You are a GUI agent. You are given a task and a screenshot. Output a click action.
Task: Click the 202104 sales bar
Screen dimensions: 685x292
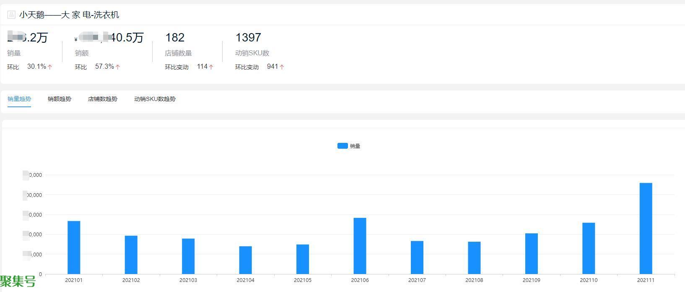click(246, 260)
